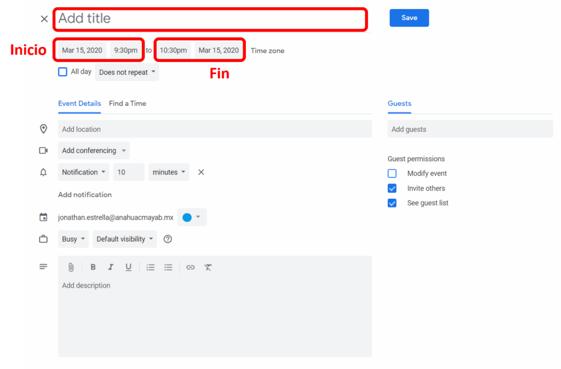561x369 pixels.
Task: Insert a bulleted list in description
Action: coord(168,267)
